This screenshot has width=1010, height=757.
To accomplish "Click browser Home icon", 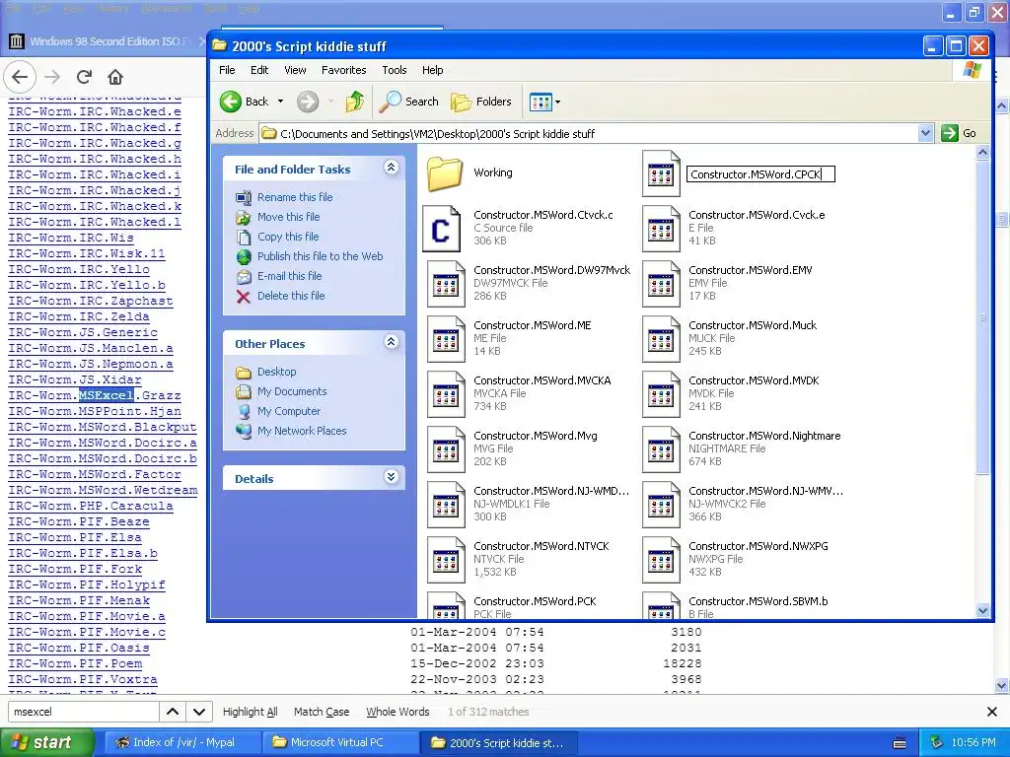I will pyautogui.click(x=115, y=77).
